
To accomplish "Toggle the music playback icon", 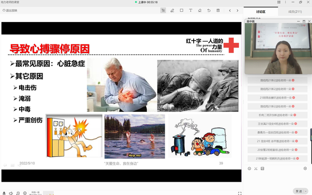I will tap(18, 193).
